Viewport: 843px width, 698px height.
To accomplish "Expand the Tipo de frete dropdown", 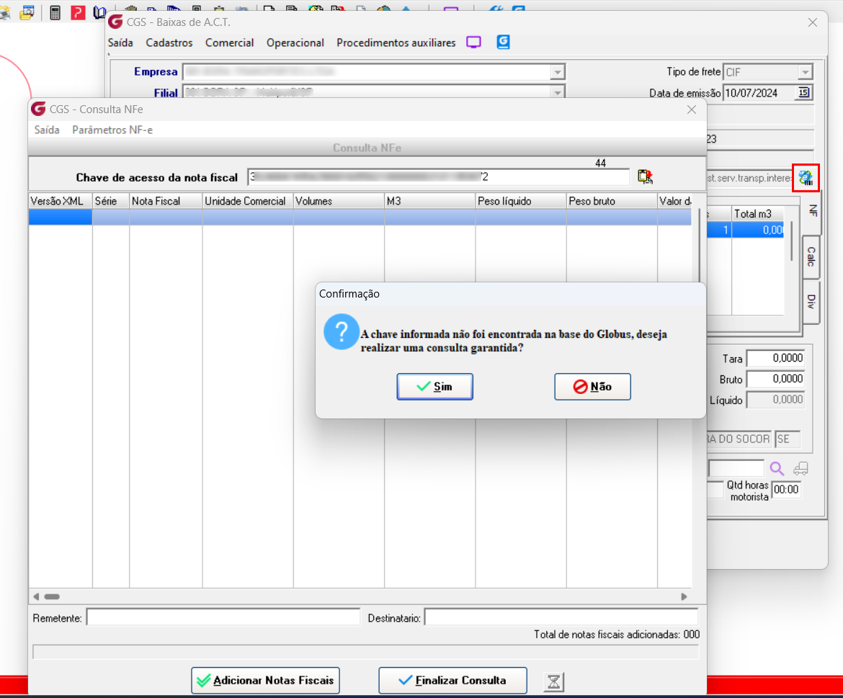I will click(805, 71).
